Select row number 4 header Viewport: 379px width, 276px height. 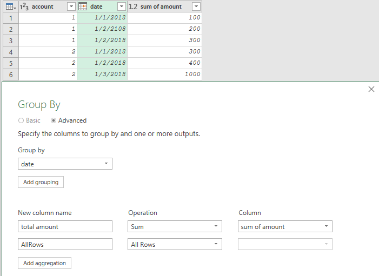click(11, 52)
